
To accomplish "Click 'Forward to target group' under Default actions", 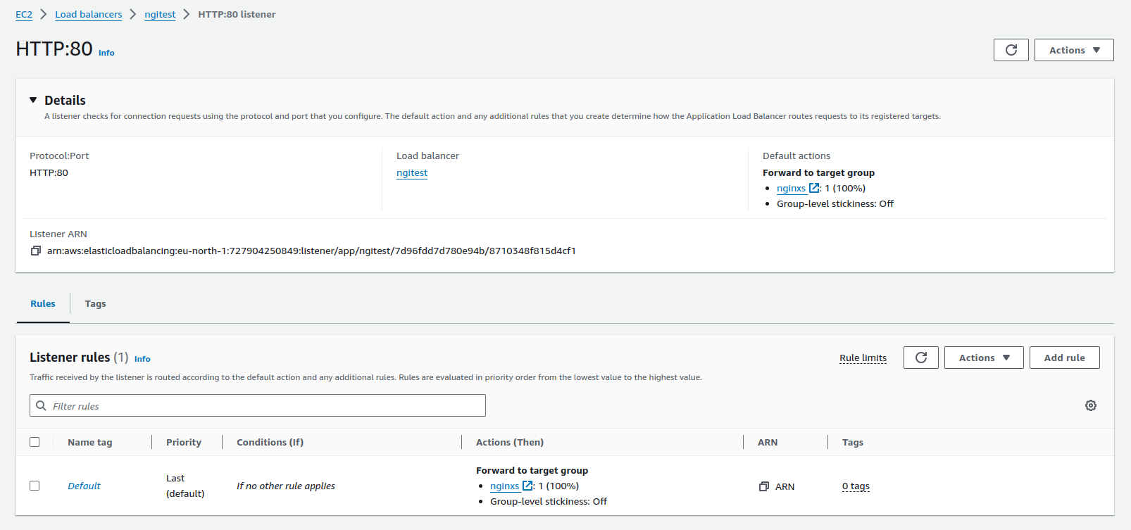I will pos(818,172).
